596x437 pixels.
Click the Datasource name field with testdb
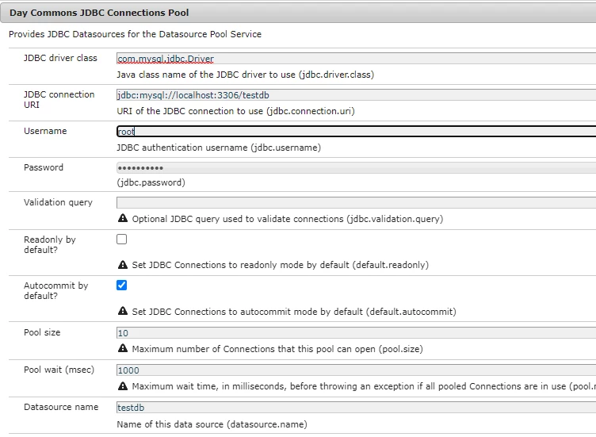tap(355, 408)
